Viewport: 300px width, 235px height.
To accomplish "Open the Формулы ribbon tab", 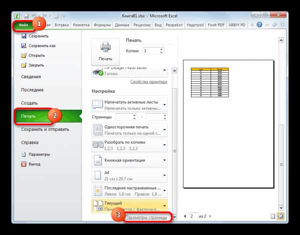I will pyautogui.click(x=102, y=25).
